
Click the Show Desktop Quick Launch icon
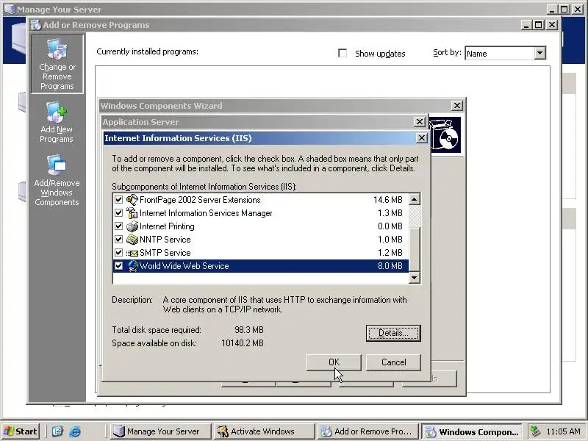click(57, 431)
